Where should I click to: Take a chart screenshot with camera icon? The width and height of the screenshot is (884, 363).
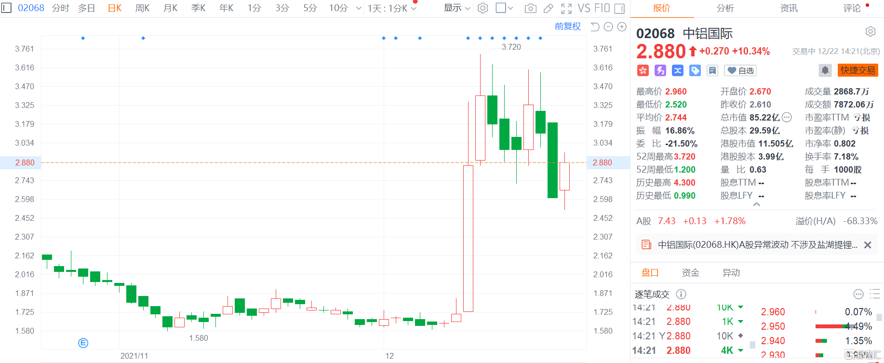coord(531,8)
